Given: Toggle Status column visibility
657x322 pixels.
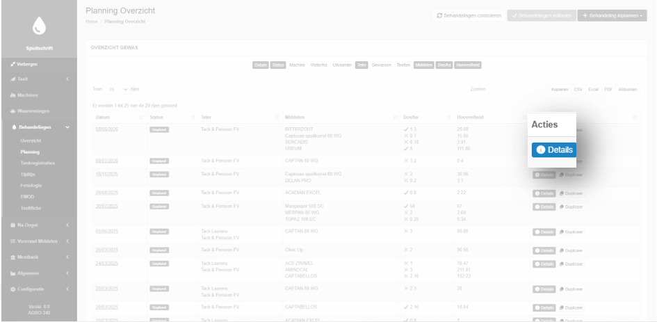Looking at the screenshot, I should 278,65.
